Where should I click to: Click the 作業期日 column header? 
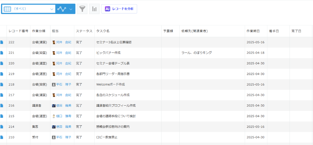point(253,31)
